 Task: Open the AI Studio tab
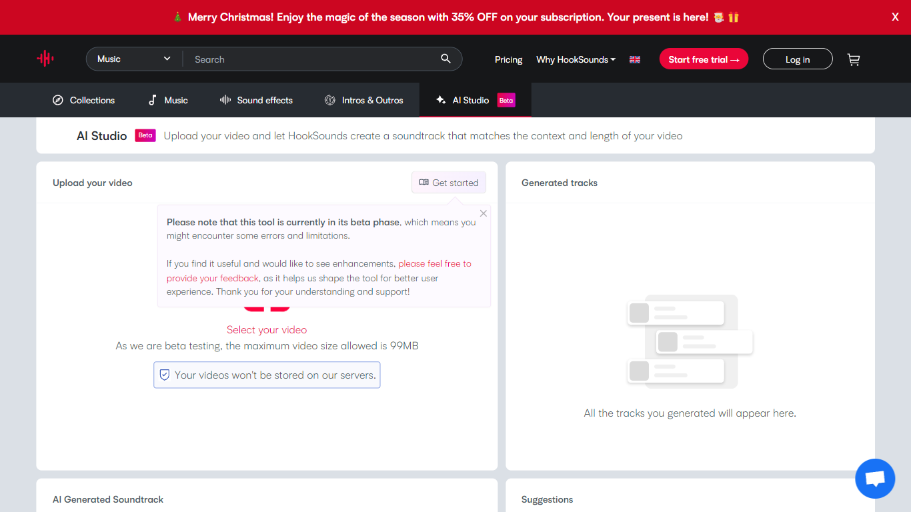click(x=476, y=100)
